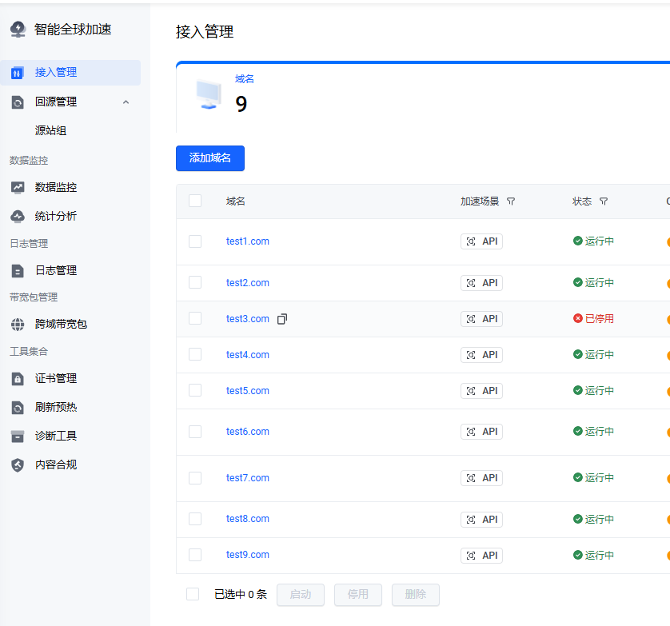Image resolution: width=670 pixels, height=626 pixels.
Task: Collapse the 回源管理 menu chevron
Action: (x=126, y=102)
